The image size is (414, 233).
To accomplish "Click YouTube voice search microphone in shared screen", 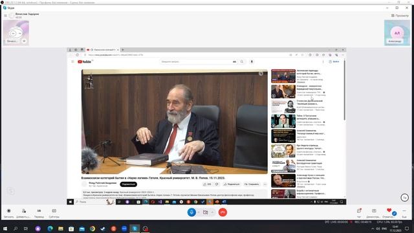I will tap(252, 61).
